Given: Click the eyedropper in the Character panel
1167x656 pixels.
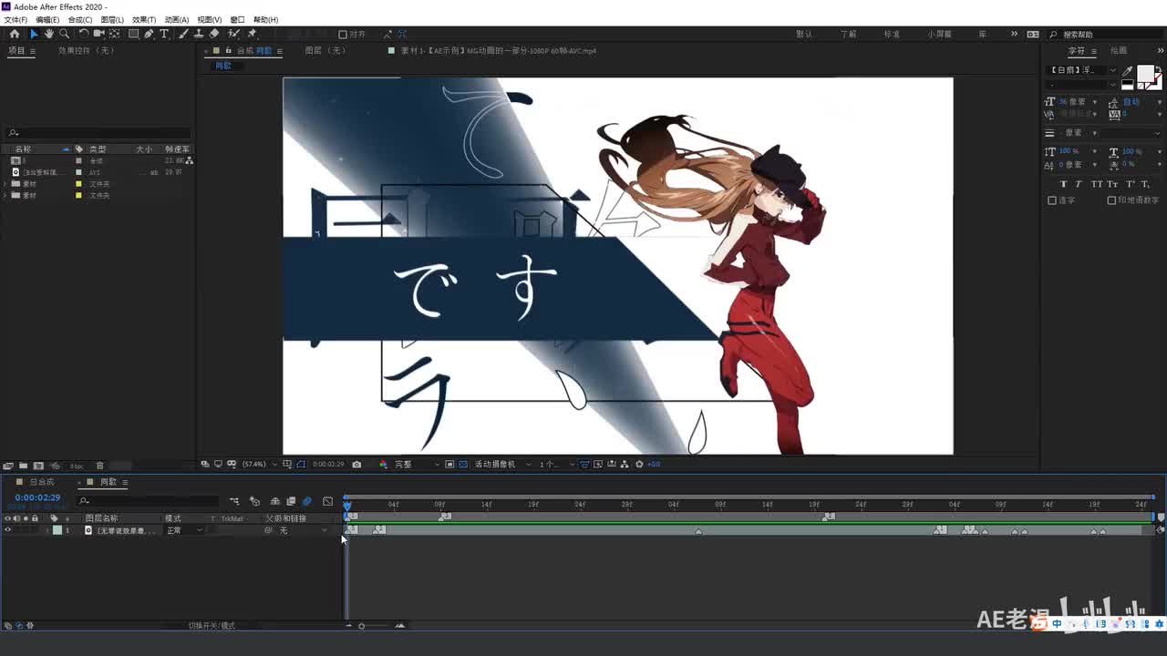Looking at the screenshot, I should click(1128, 70).
